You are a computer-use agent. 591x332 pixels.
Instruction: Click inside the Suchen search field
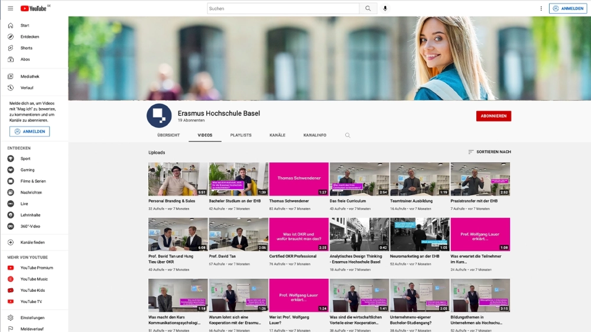[282, 9]
